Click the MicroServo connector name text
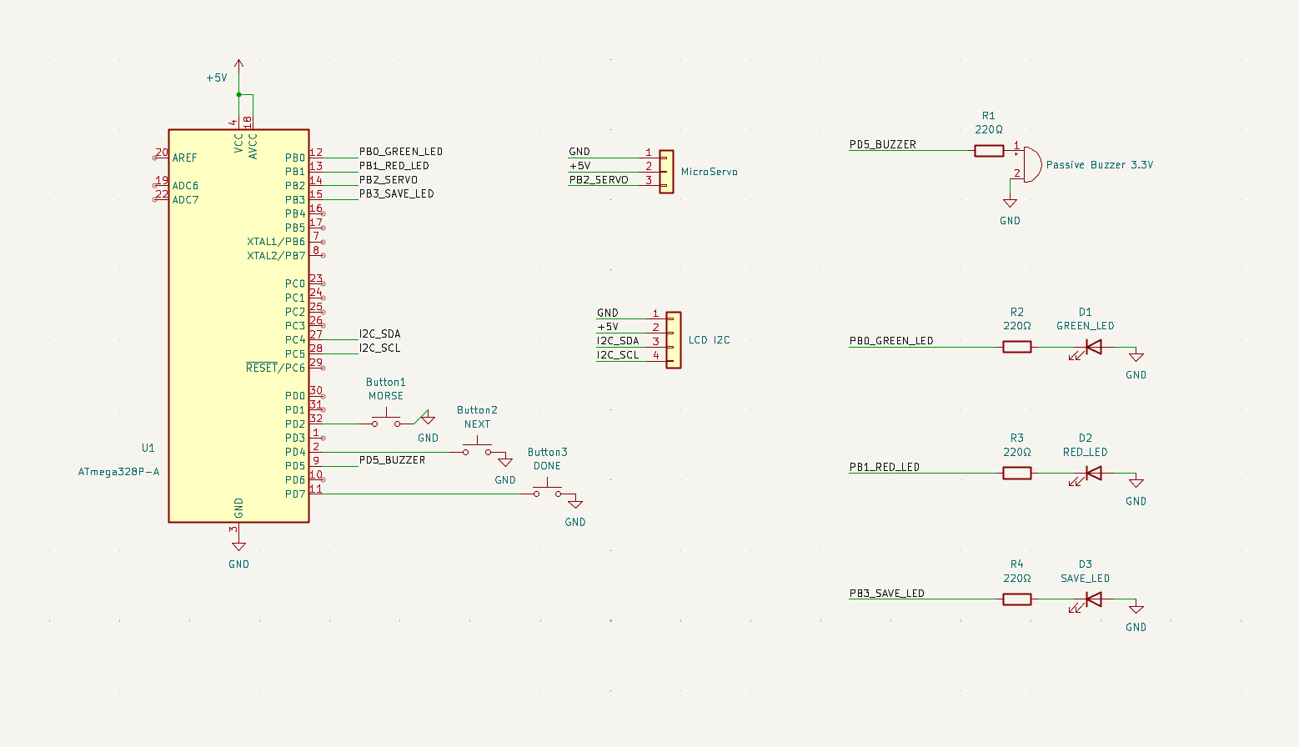 click(710, 172)
